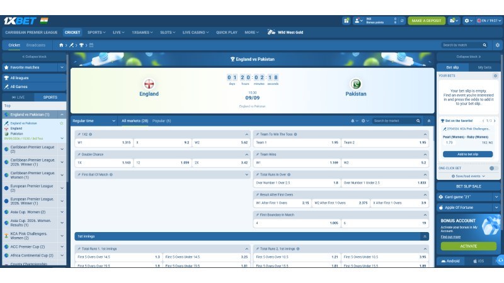Show next favorite bet arrow
504x283 pixels.
pyautogui.click(x=495, y=121)
